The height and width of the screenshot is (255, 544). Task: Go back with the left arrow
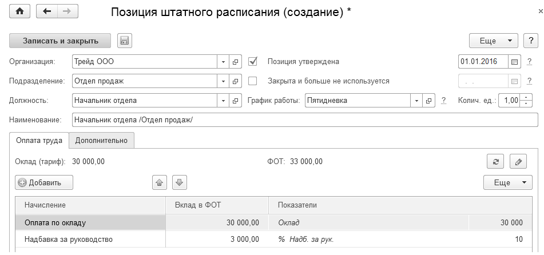point(47,13)
